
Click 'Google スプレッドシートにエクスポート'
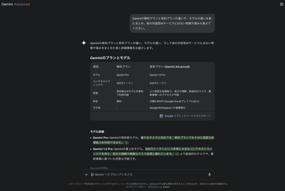(186, 116)
